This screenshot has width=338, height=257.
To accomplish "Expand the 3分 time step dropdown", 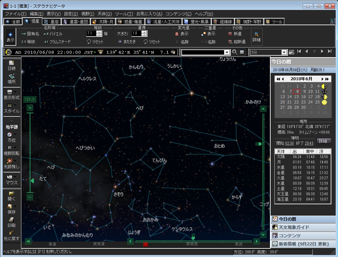I will click(x=284, y=52).
